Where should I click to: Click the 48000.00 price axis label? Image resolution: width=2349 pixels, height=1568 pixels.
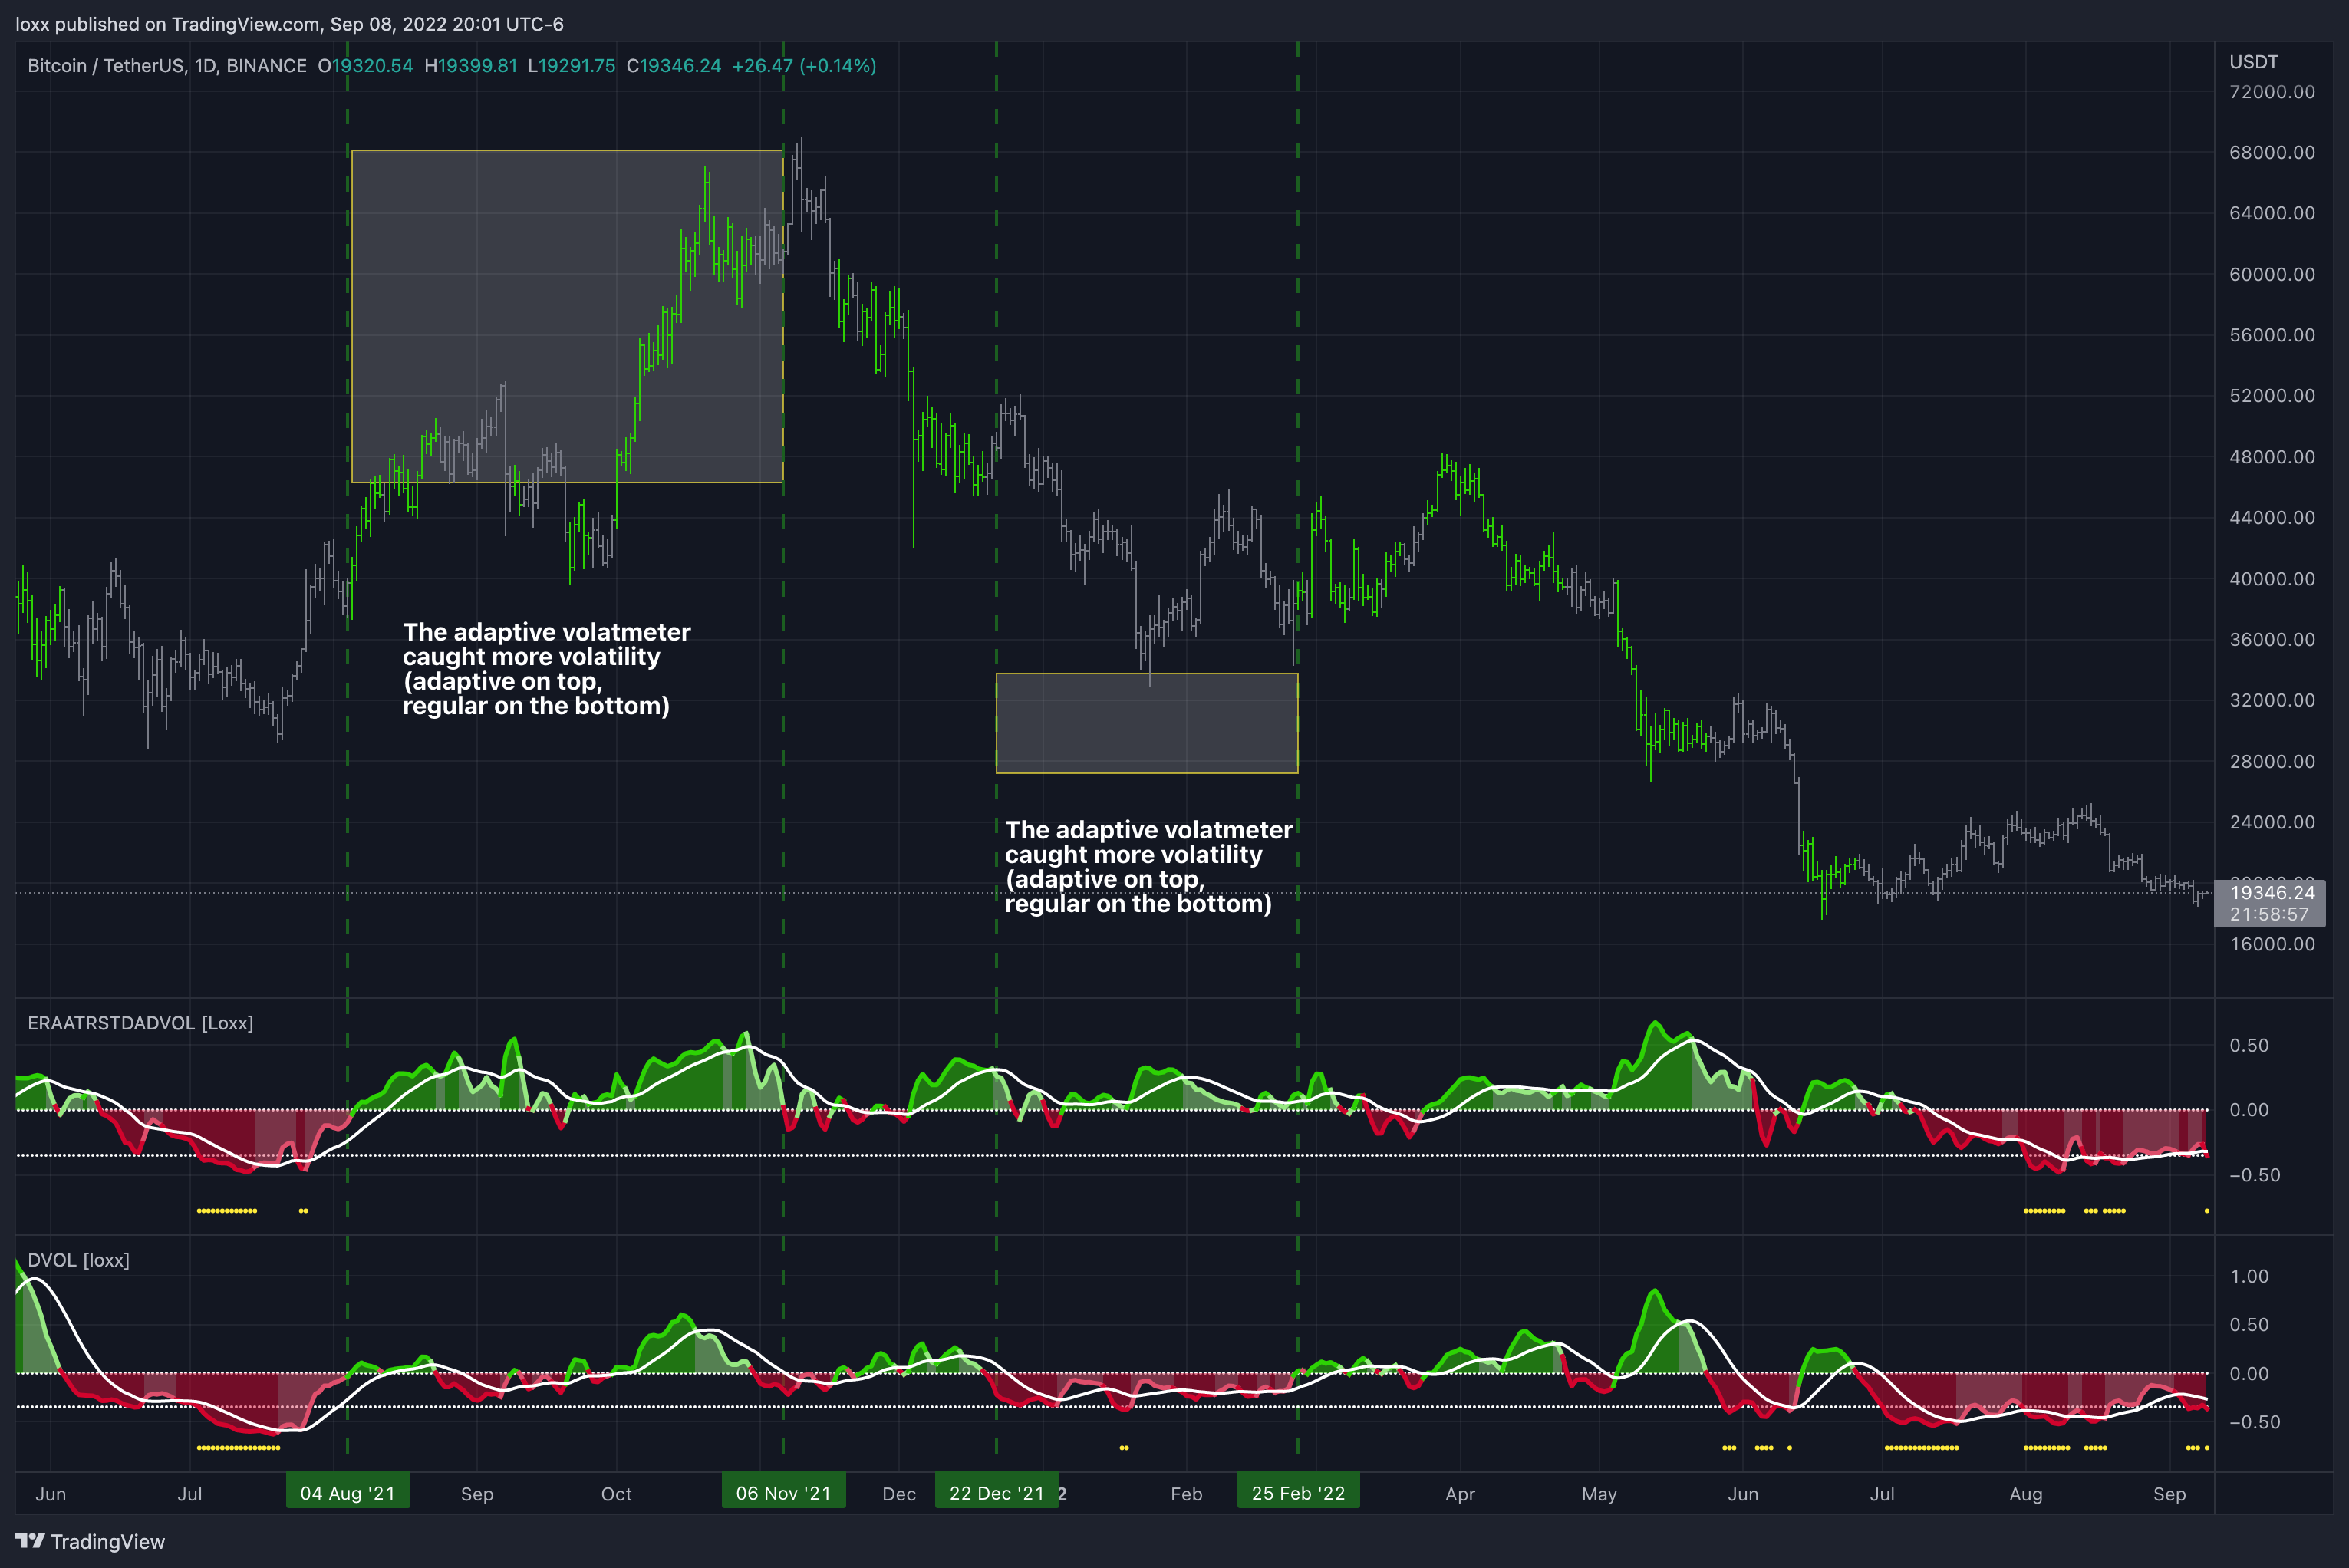(2272, 457)
